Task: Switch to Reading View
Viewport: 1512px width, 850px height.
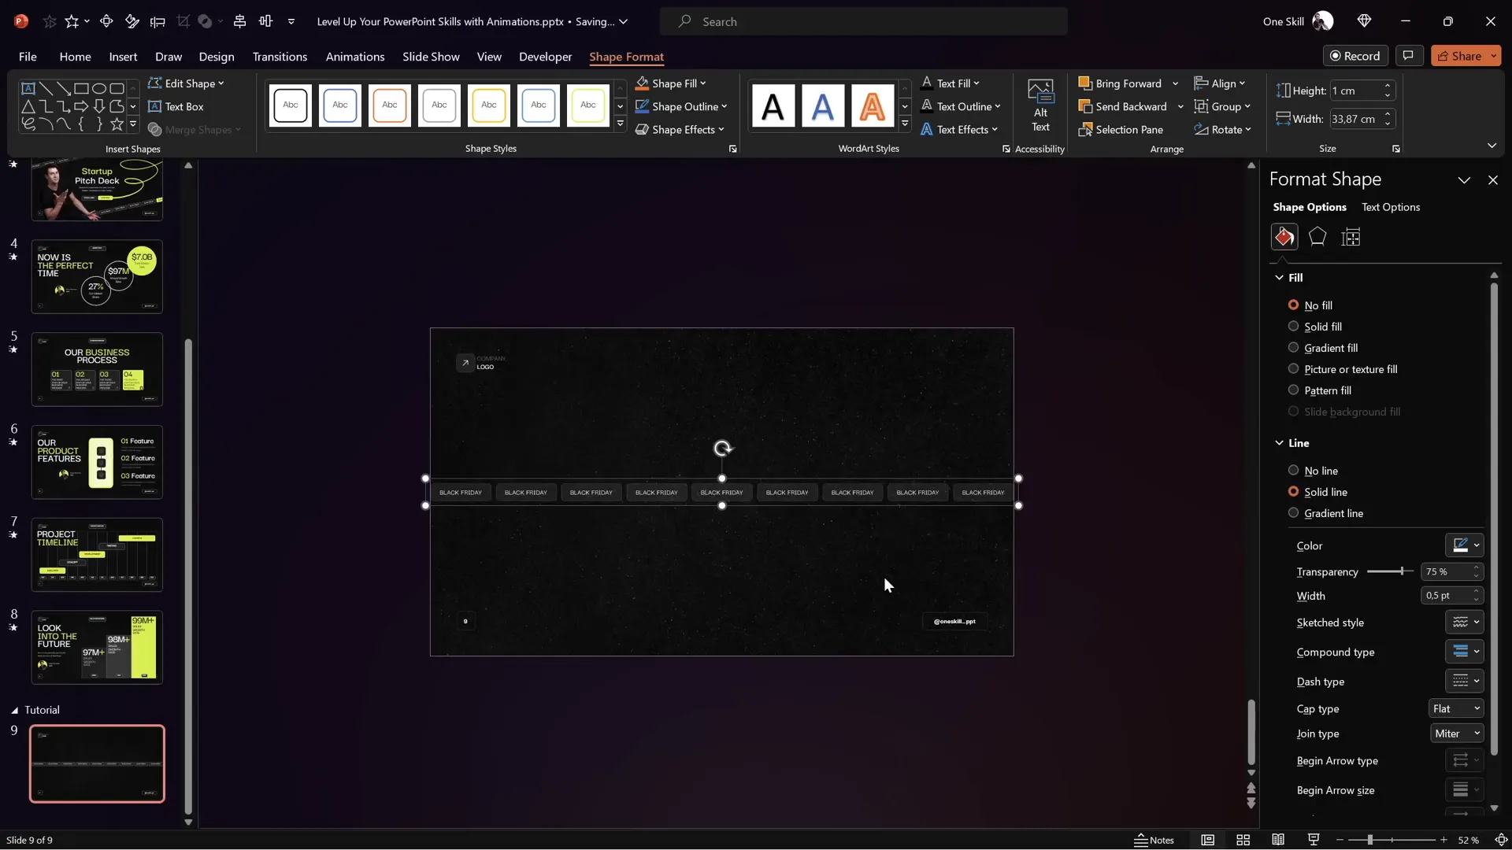Action: [x=1278, y=840]
